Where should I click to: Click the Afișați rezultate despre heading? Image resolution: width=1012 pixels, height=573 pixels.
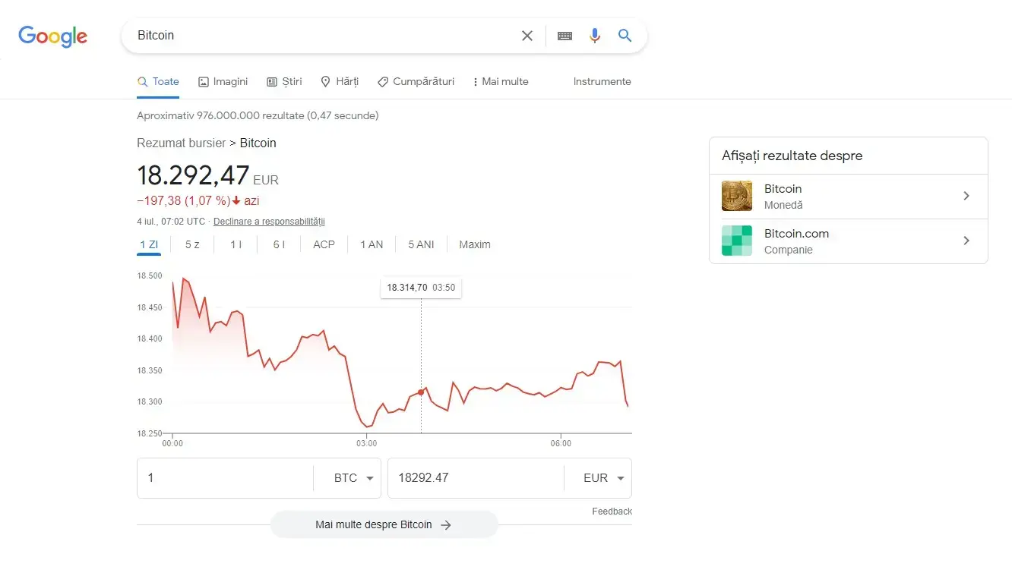(792, 156)
